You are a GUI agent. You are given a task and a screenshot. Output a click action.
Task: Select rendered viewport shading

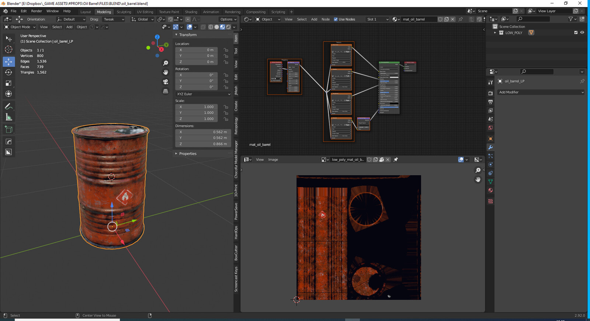[228, 27]
